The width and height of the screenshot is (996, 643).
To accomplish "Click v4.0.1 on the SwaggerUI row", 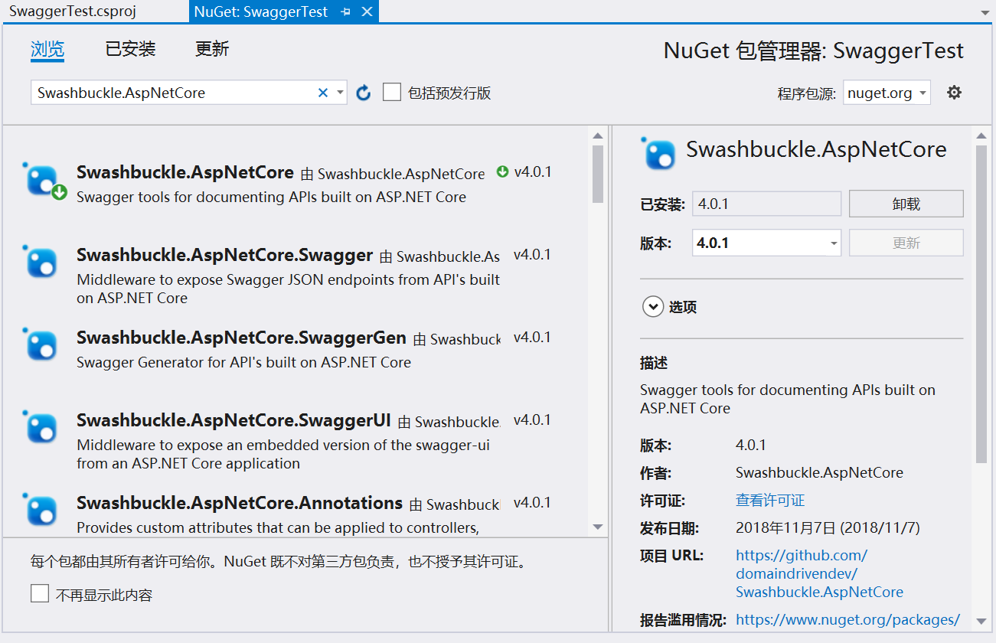I will pyautogui.click(x=532, y=420).
